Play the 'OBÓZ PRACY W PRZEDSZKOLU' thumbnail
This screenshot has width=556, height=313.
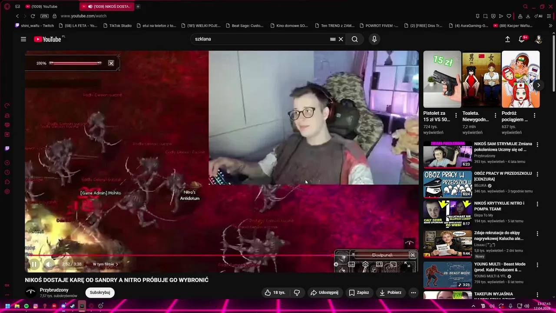tap(447, 184)
